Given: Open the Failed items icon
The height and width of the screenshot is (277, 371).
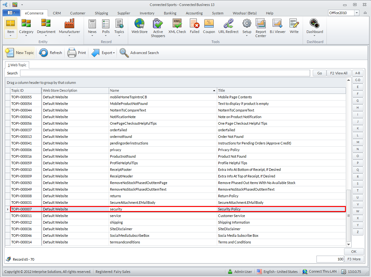Looking at the screenshot, I should tap(194, 26).
